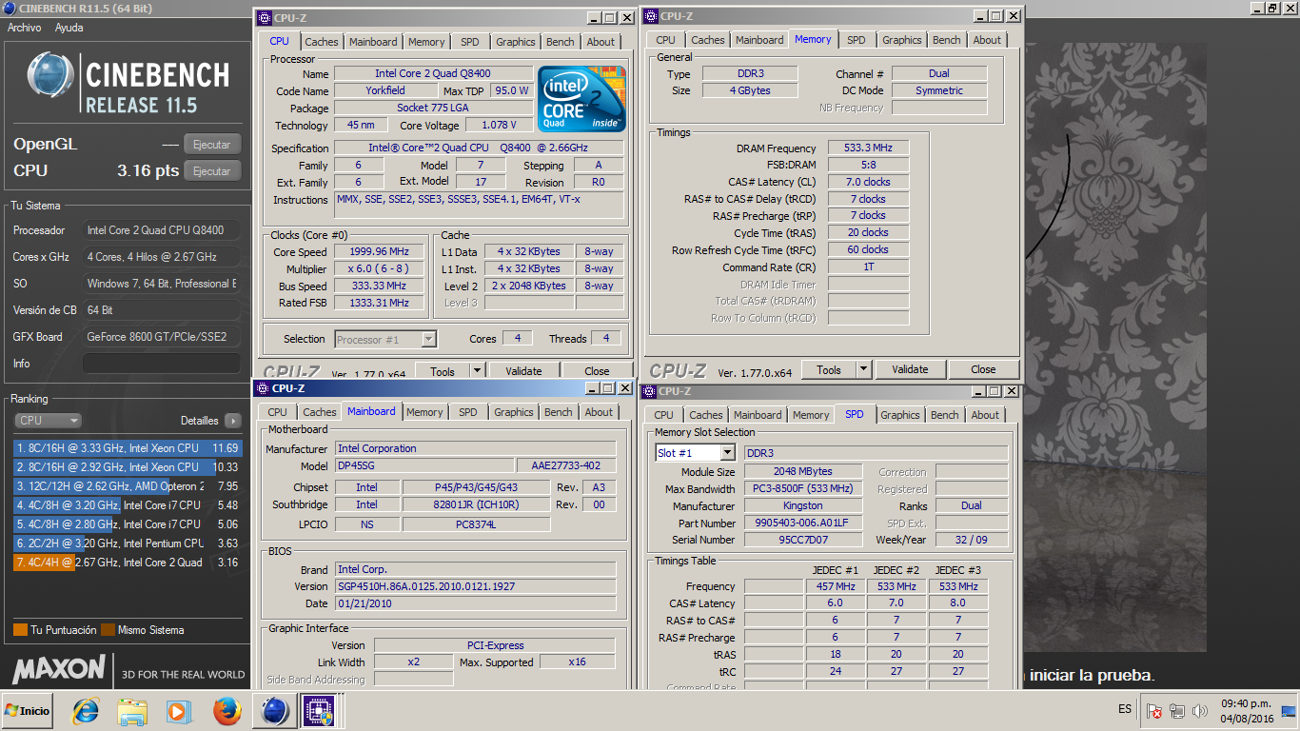Viewport: 1300px width, 731px height.
Task: Click the Kingston manufacturer value in SPD window
Action: click(x=803, y=505)
